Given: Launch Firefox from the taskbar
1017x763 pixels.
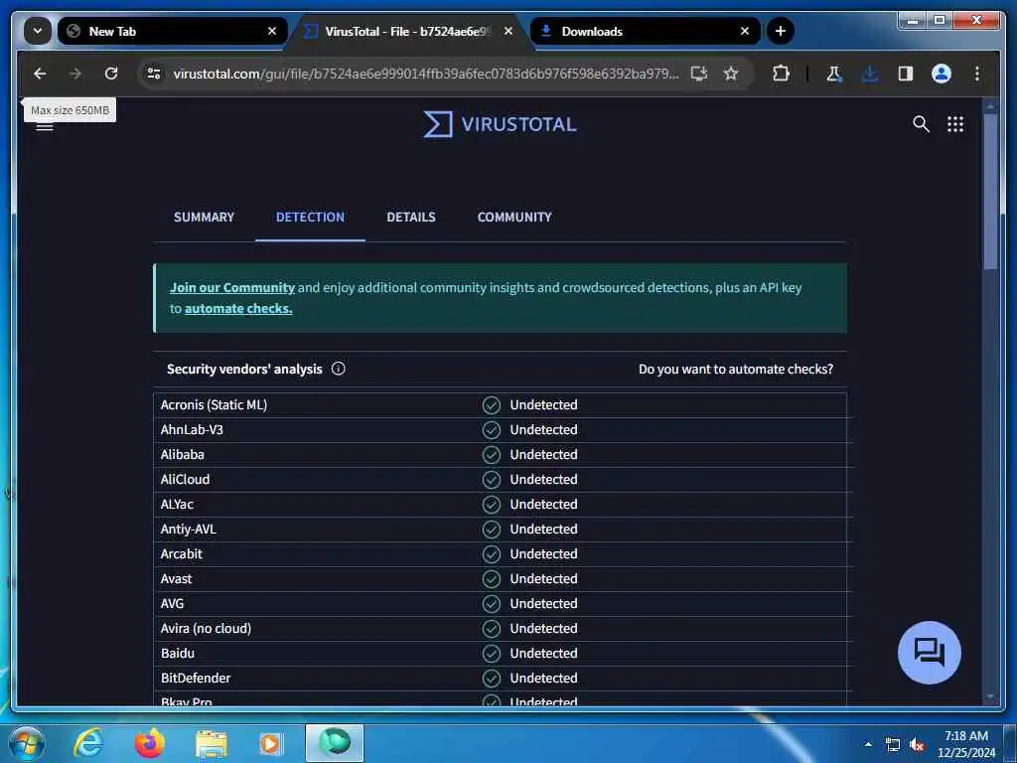Looking at the screenshot, I should point(149,743).
